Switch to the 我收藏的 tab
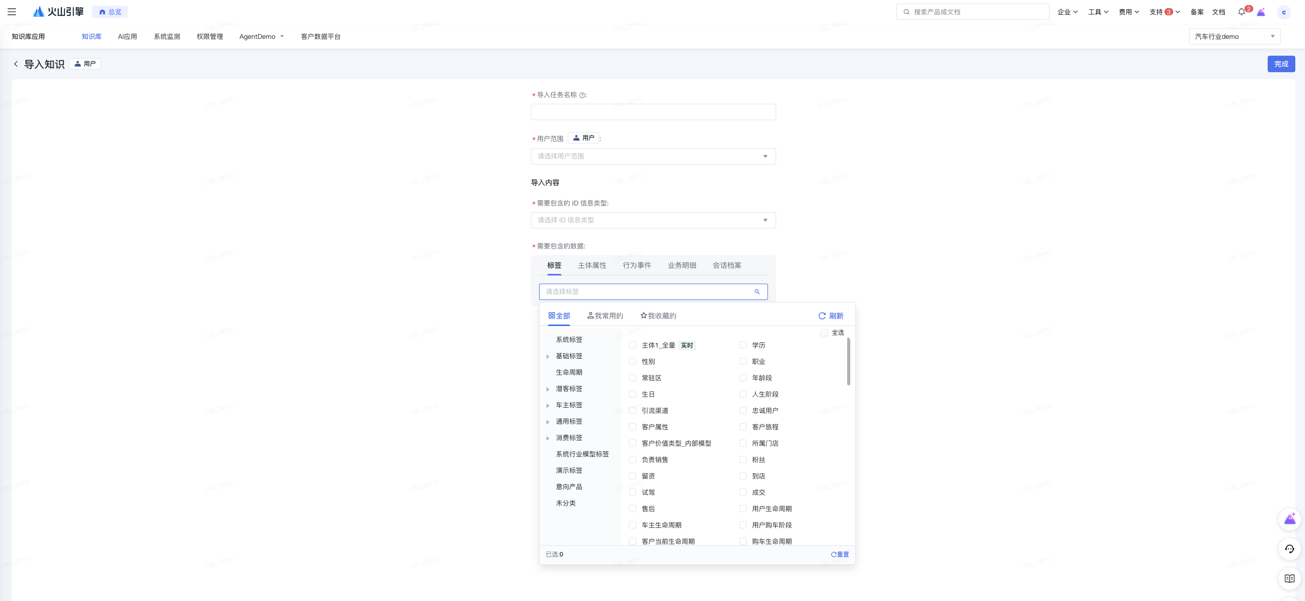 658,316
